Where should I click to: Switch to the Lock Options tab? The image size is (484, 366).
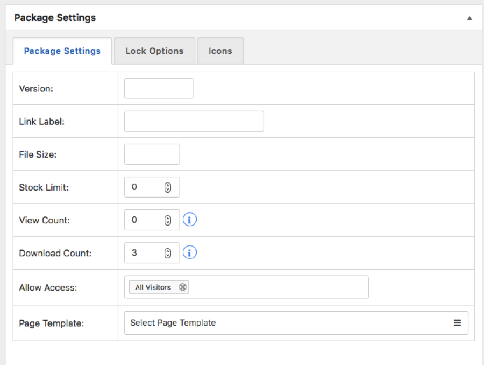pyautogui.click(x=154, y=51)
